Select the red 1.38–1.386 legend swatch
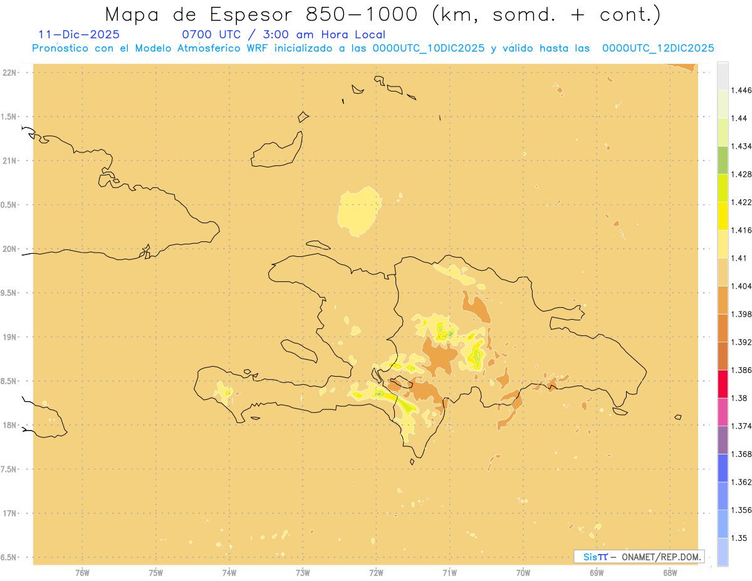Viewport: 752px width, 581px height. pyautogui.click(x=723, y=384)
